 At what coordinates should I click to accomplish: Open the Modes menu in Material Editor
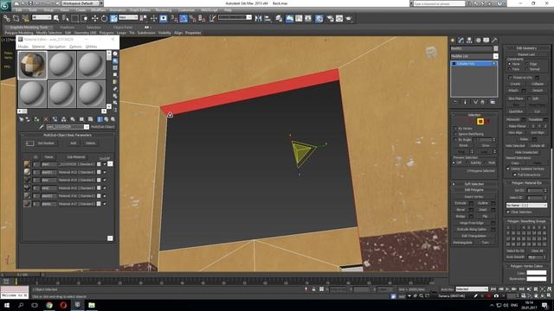click(23, 47)
